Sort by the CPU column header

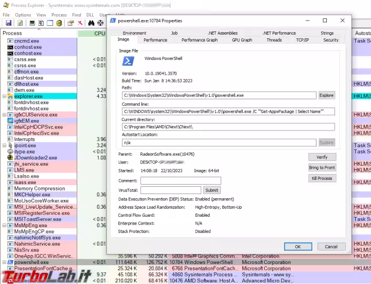point(92,34)
